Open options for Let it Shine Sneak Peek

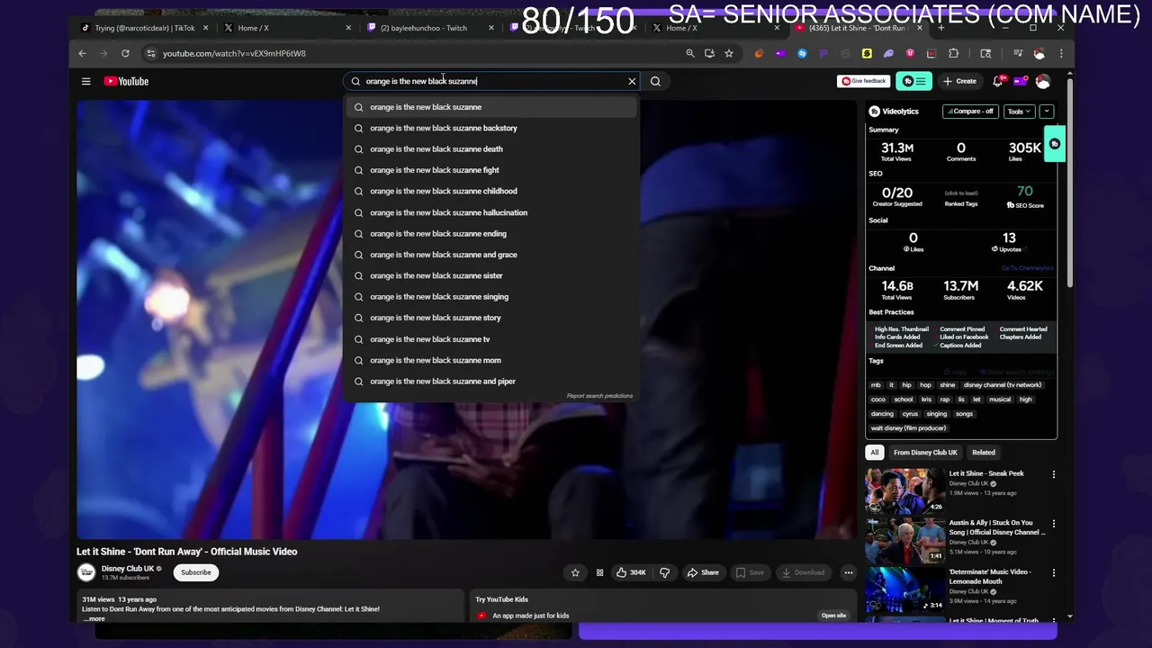pyautogui.click(x=1053, y=474)
